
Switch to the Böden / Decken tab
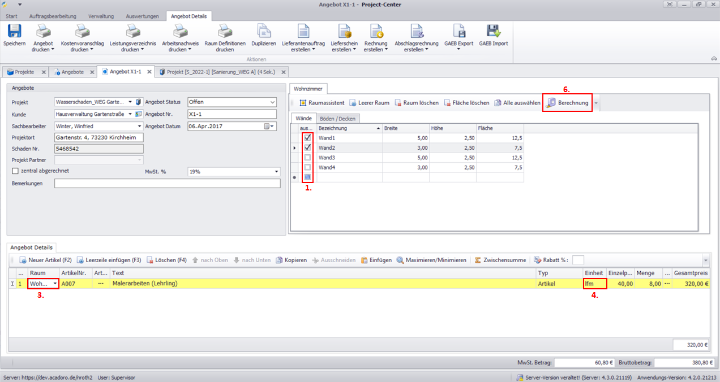click(337, 119)
